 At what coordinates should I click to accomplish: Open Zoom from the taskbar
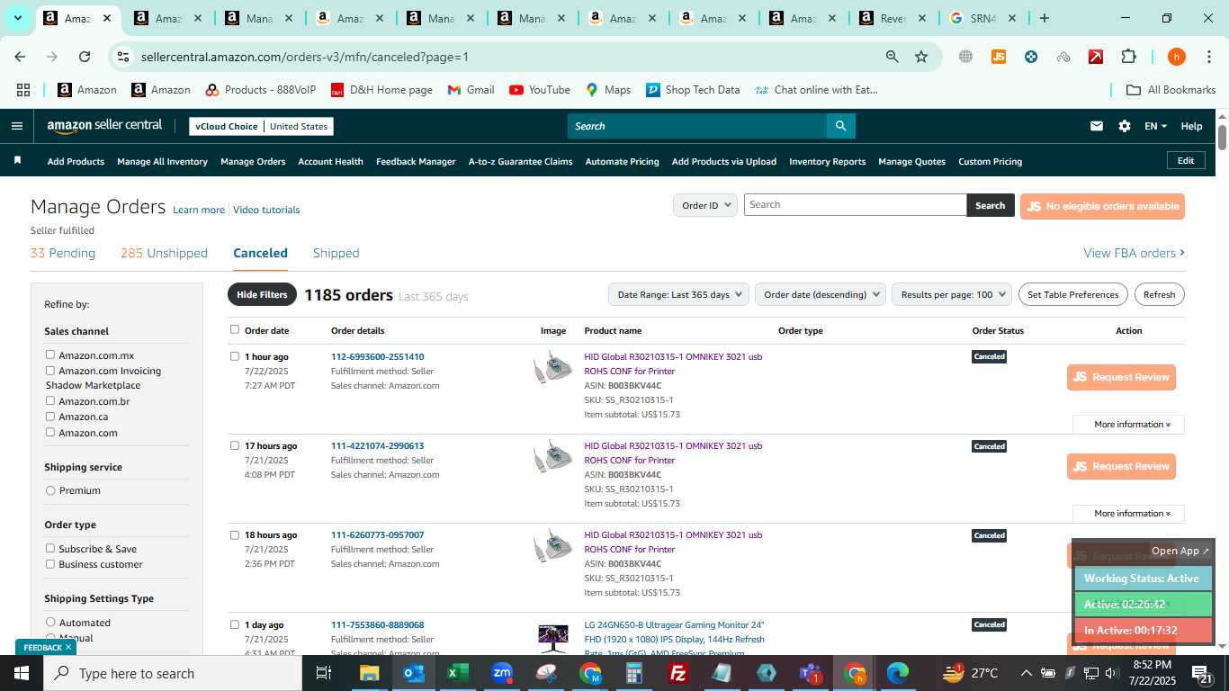502,673
